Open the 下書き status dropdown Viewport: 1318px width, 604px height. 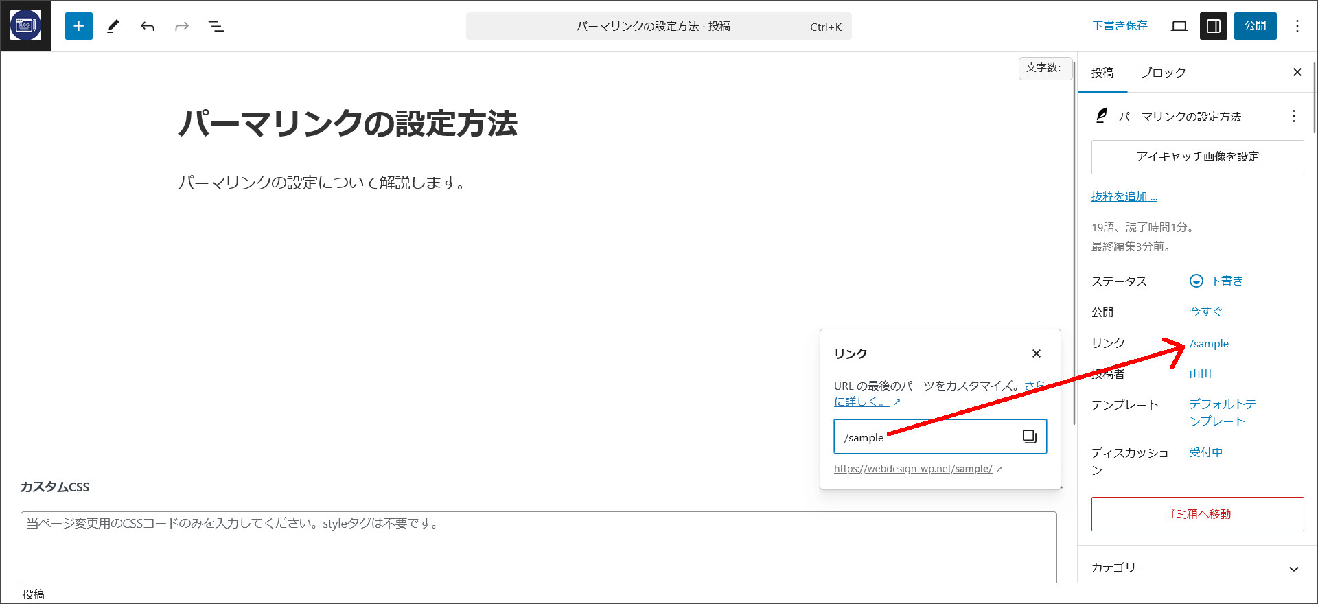click(x=1216, y=281)
